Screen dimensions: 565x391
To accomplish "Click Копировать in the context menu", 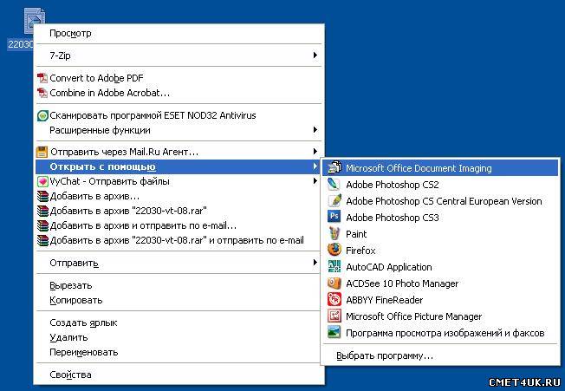I will [76, 300].
